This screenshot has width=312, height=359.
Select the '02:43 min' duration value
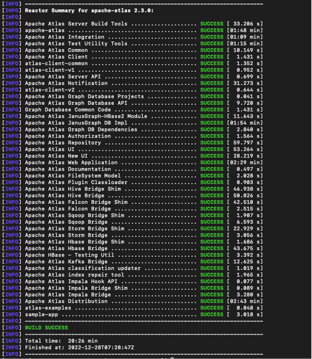click(245, 301)
